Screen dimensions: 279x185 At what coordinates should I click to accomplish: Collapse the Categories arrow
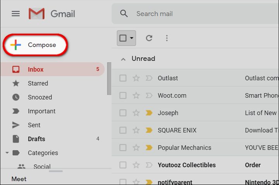7,153
